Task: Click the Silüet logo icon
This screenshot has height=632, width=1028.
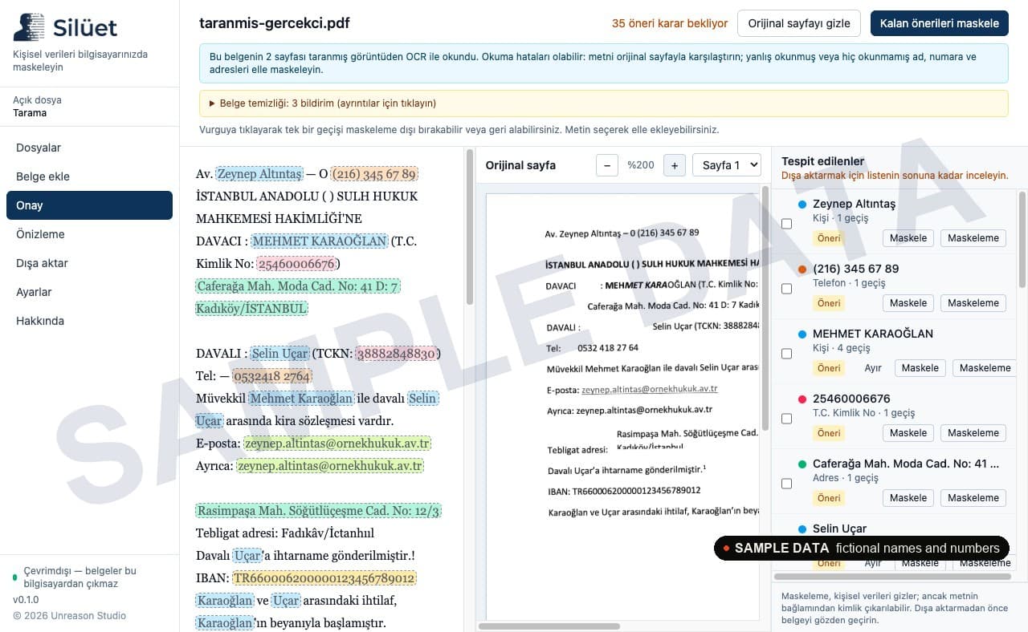Action: pyautogui.click(x=29, y=27)
